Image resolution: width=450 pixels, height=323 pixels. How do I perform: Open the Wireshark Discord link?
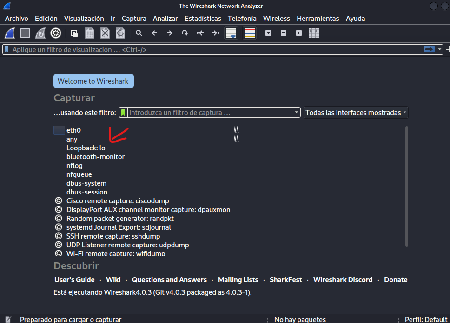click(343, 280)
